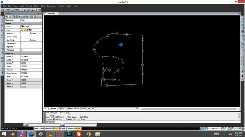Open the Line Weight By Layer dropdown

[31, 40]
